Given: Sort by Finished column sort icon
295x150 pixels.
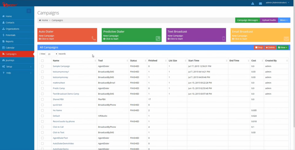Looking at the screenshot, I should [166, 61].
